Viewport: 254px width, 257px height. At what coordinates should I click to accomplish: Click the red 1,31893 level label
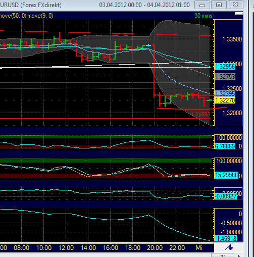point(200,114)
